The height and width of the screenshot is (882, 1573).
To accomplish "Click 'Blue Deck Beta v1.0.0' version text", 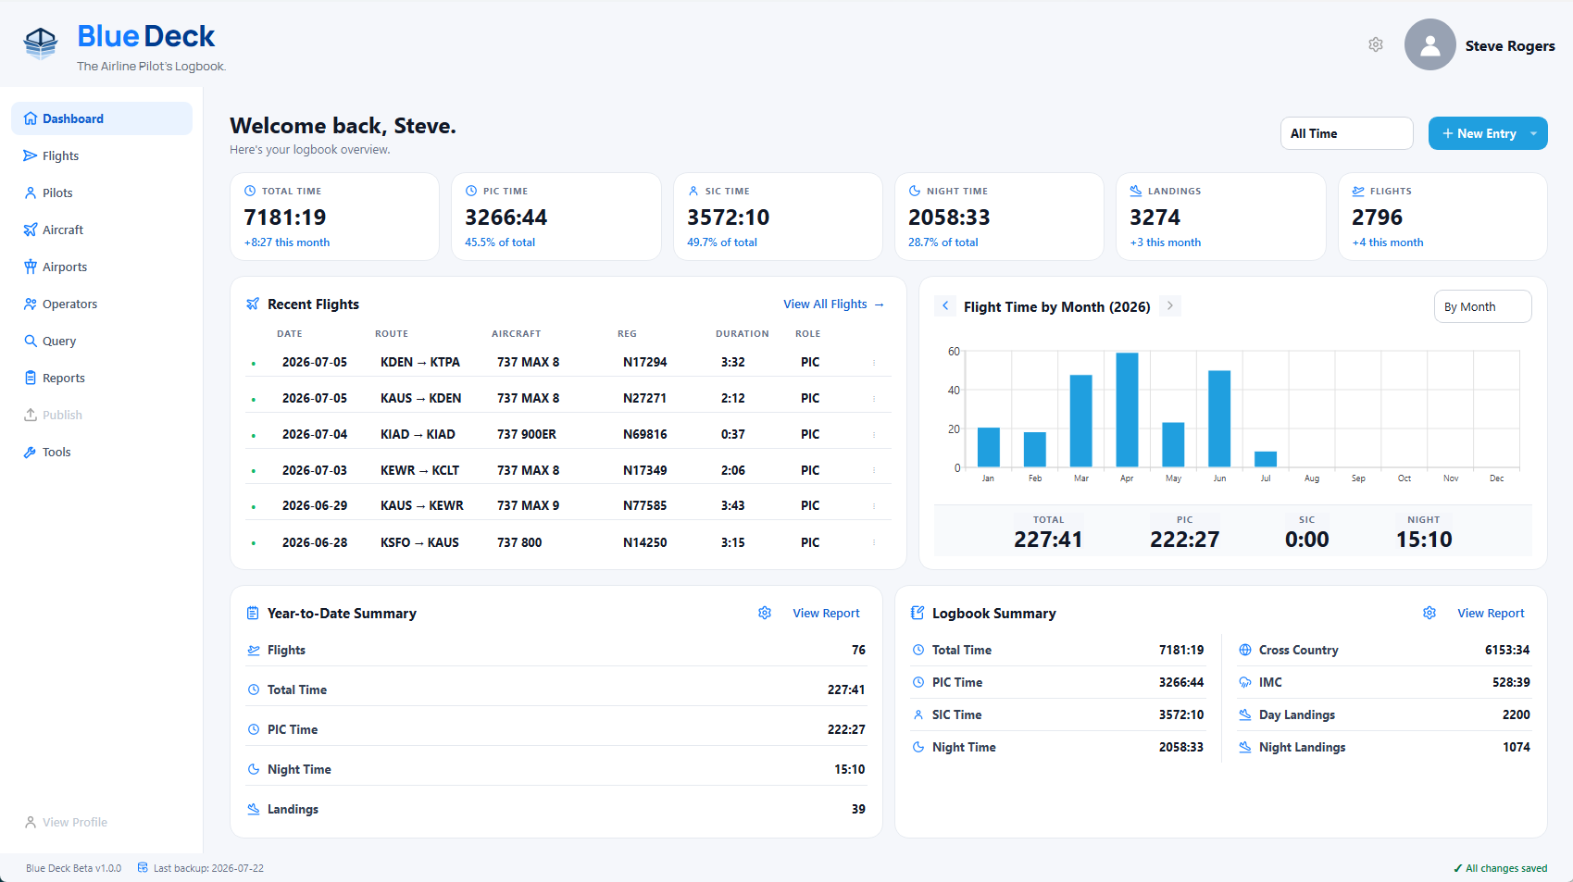I will 73,868.
